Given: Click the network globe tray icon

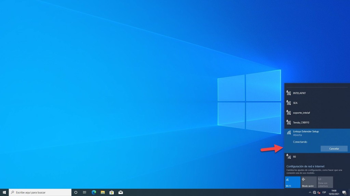Looking at the screenshot, I should pyautogui.click(x=314, y=192).
